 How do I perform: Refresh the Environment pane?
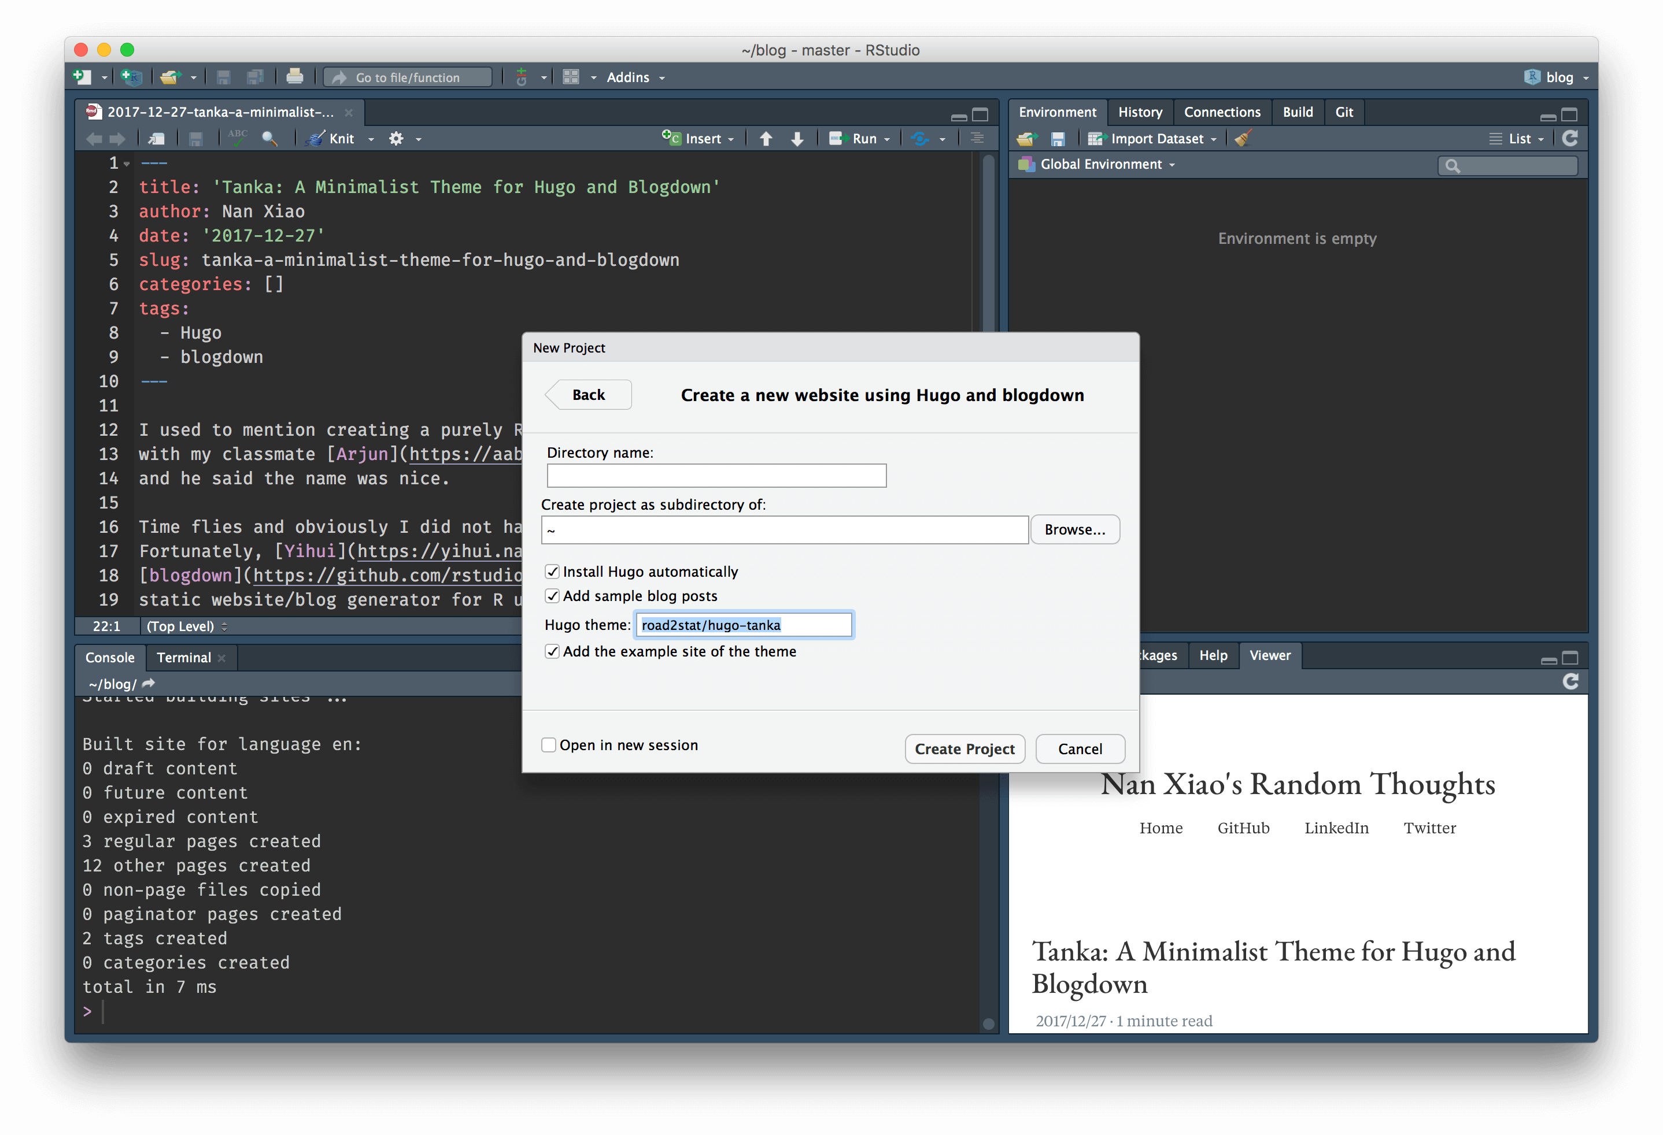tap(1569, 138)
